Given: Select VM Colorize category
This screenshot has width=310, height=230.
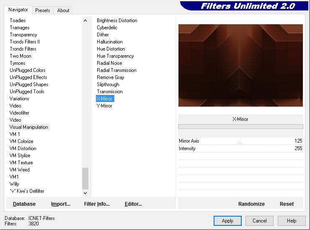Looking at the screenshot, I should 21,141.
